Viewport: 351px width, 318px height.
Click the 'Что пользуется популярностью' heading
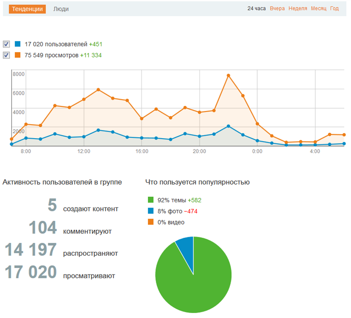click(x=197, y=182)
